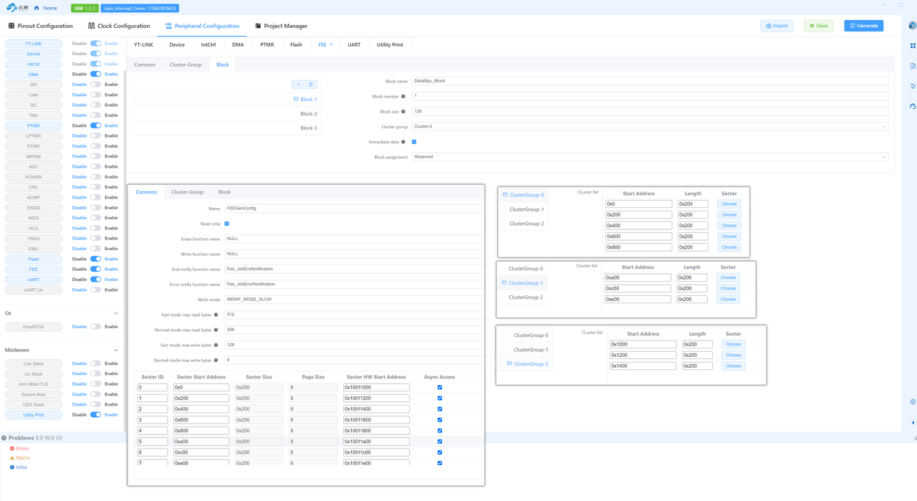The image size is (917, 501).
Task: Toggle the FreeRTOS enable switch
Action: [95, 327]
